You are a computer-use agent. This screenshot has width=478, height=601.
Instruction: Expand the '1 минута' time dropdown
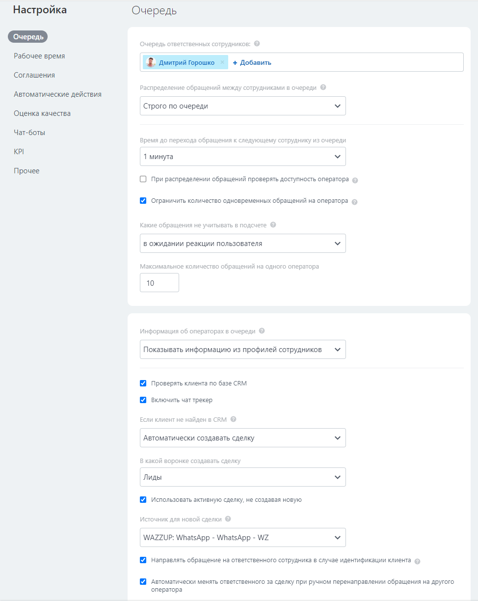243,157
